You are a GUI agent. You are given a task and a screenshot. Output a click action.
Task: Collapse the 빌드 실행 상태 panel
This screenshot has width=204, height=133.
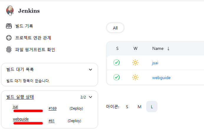pos(91,97)
